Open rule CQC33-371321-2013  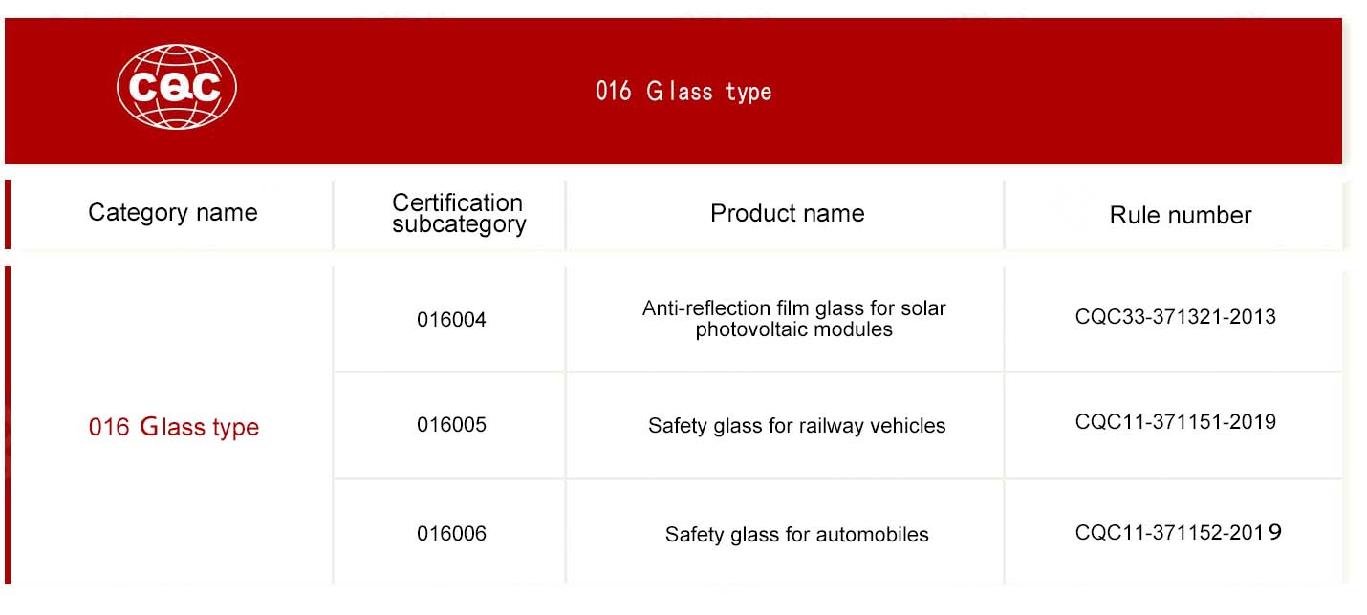tap(1175, 317)
